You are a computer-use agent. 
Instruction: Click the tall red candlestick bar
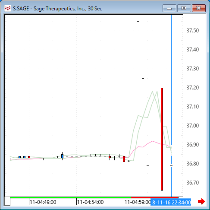point(162,139)
